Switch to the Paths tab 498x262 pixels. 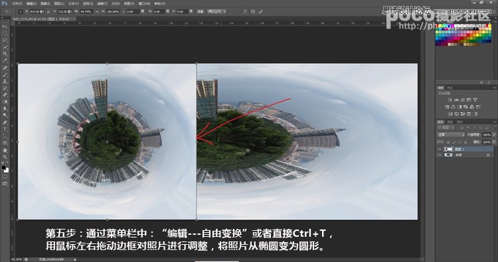(459, 122)
